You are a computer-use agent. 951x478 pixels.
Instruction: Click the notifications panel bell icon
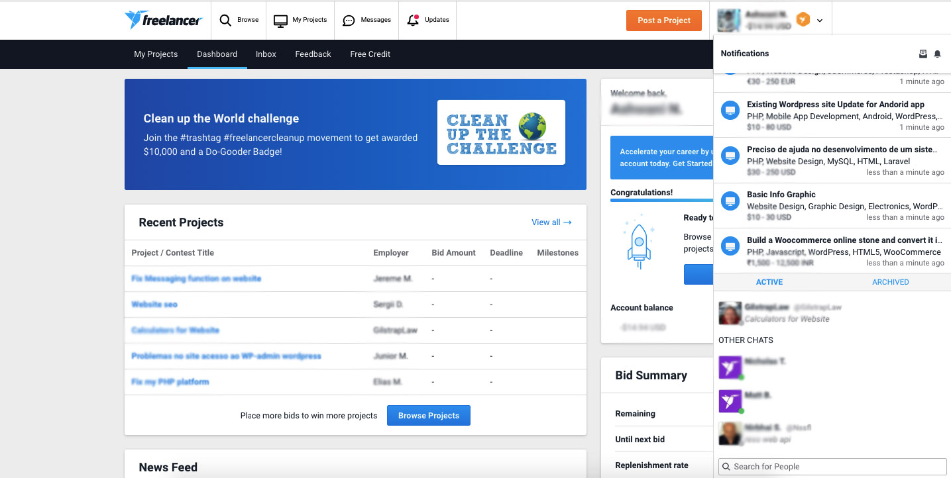pos(937,54)
